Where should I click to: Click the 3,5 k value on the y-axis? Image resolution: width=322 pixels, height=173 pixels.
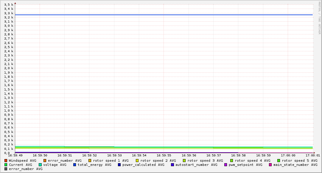(9, 4)
